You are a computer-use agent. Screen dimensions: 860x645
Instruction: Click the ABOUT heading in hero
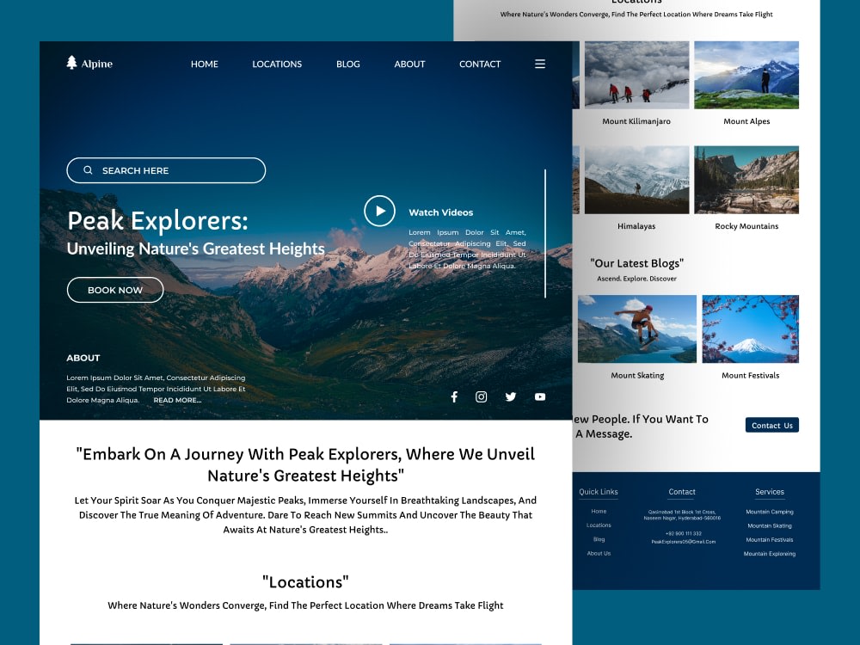click(x=83, y=358)
